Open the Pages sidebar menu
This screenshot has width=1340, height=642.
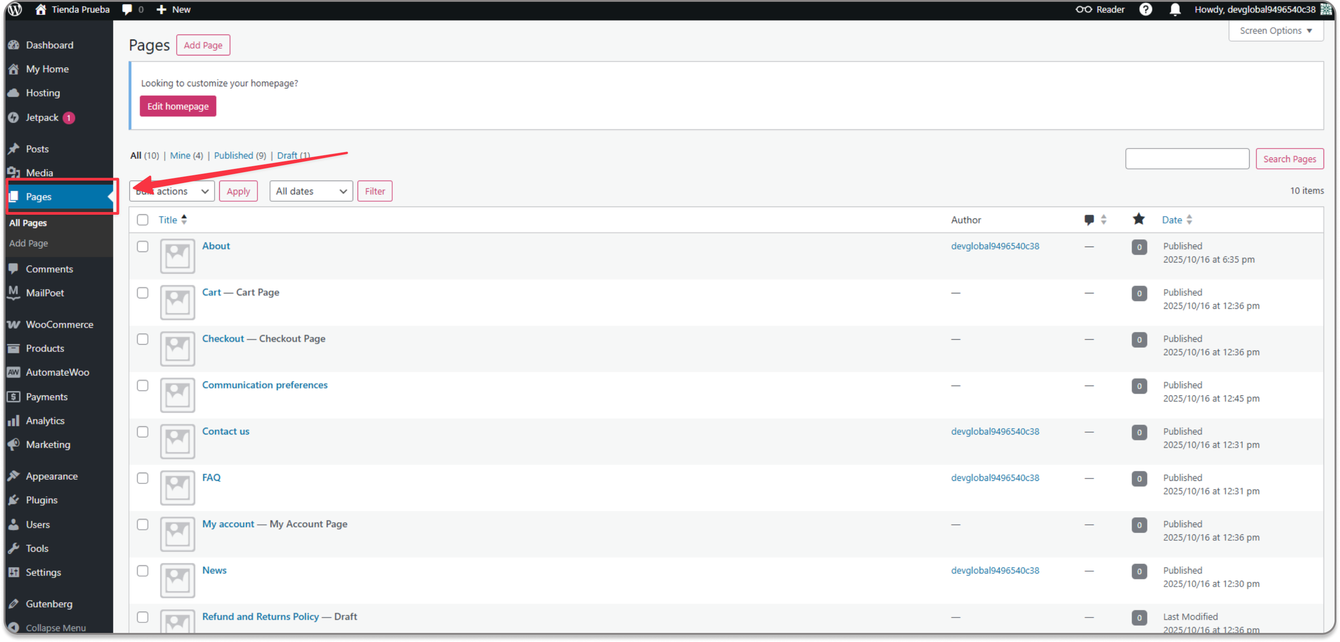coord(59,197)
